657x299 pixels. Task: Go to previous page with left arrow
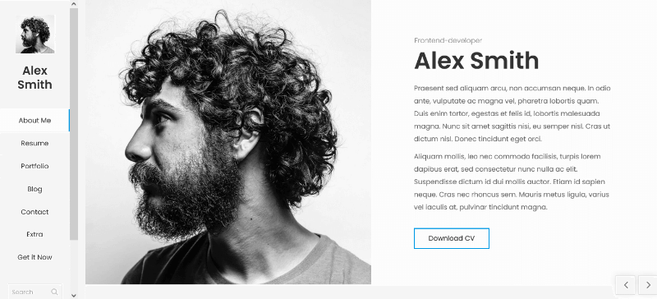[x=626, y=285]
